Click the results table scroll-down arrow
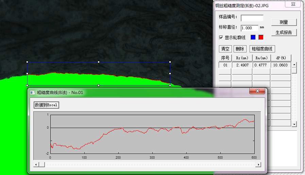 (x=294, y=124)
